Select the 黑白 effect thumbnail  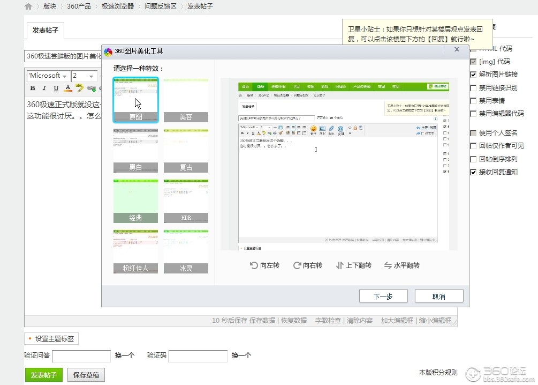coord(135,151)
